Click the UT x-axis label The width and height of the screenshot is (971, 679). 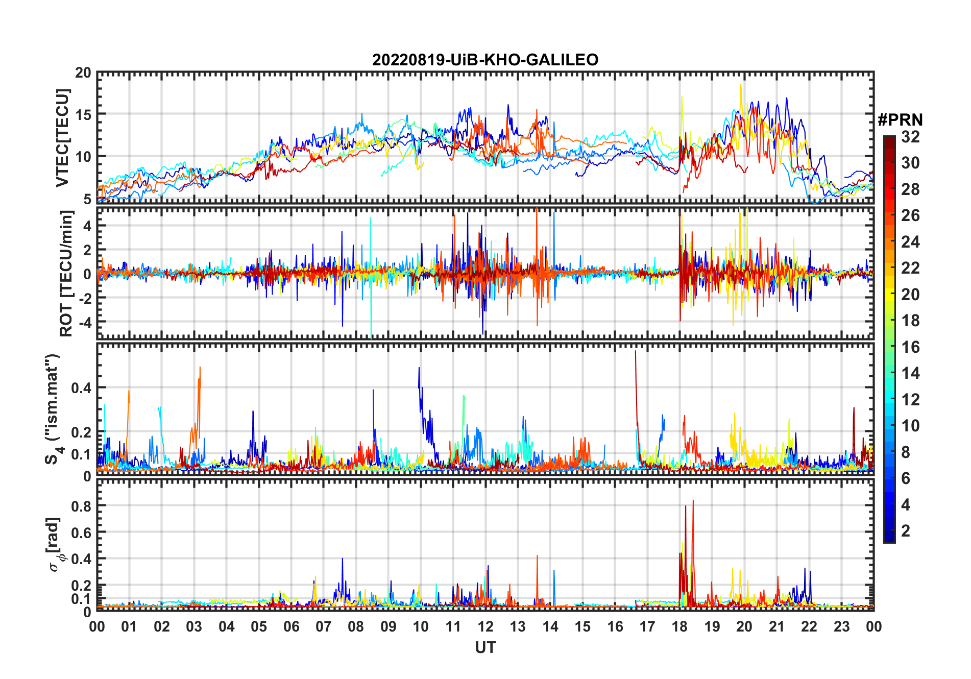click(x=485, y=647)
